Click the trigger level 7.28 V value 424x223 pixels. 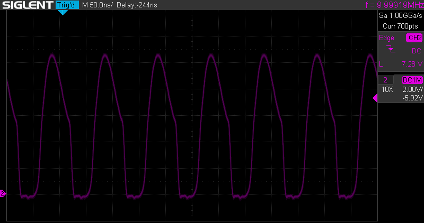pyautogui.click(x=412, y=64)
